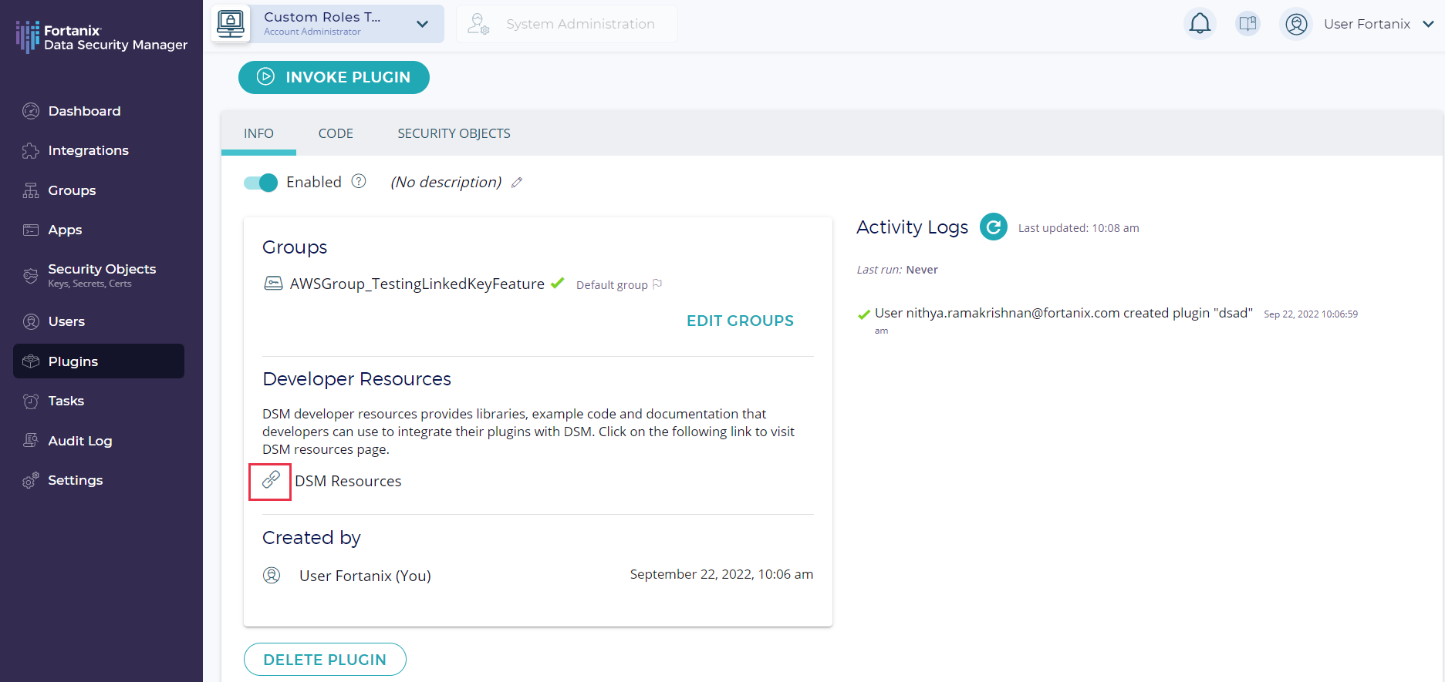Refresh the Activity Logs
This screenshot has height=682, width=1445.
pyautogui.click(x=994, y=227)
